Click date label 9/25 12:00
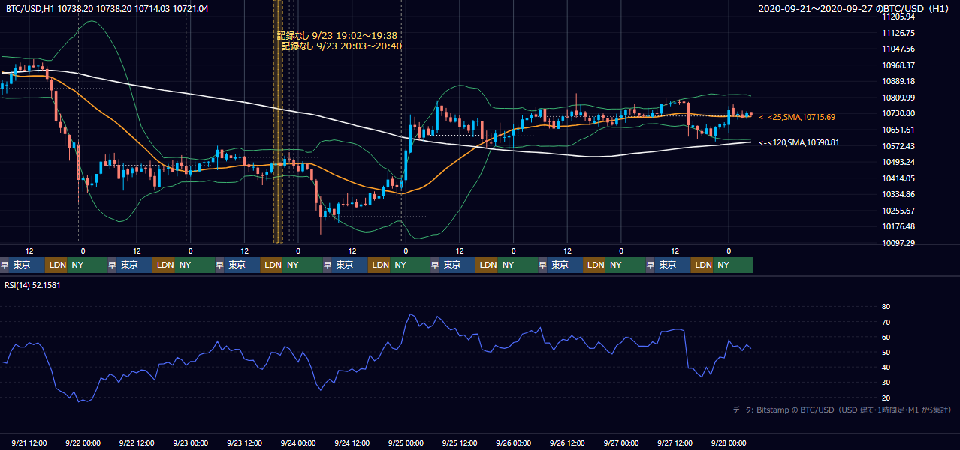Screen dimensions: 960x450 460,442
